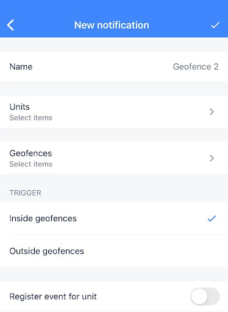
Task: Tap the Units heading text
Action: 20,107
